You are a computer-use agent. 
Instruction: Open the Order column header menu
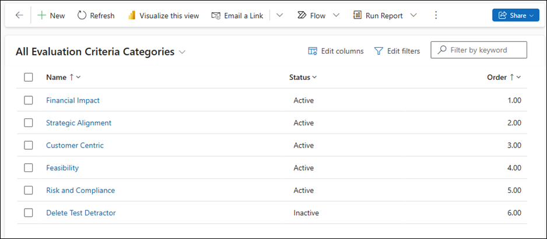[504, 77]
